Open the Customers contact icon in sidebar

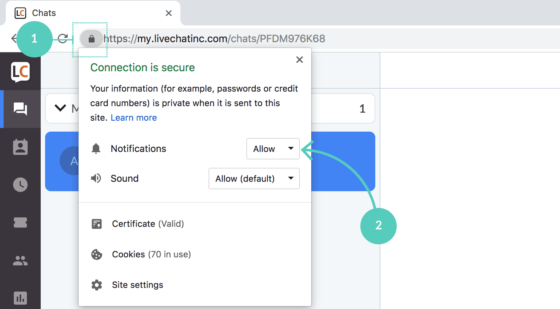pos(20,147)
